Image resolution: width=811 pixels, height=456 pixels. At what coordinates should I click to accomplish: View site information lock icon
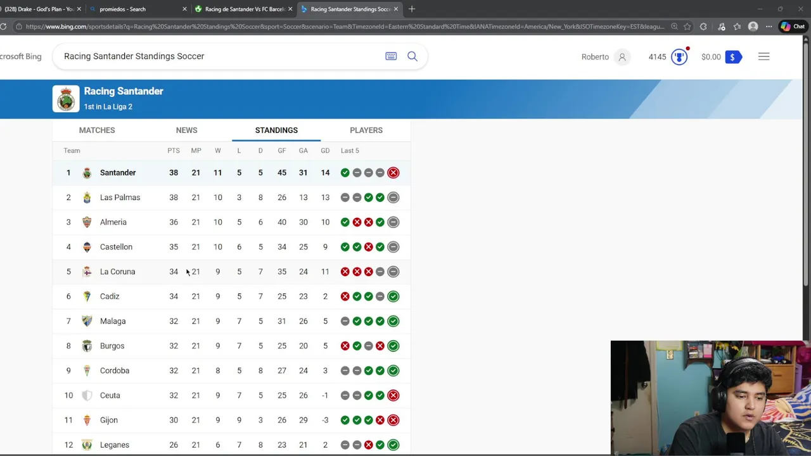[x=18, y=27]
